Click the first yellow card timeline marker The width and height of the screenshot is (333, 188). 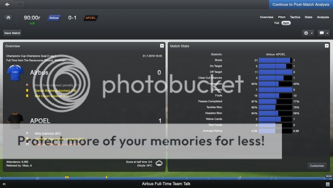pyautogui.click(x=66, y=177)
